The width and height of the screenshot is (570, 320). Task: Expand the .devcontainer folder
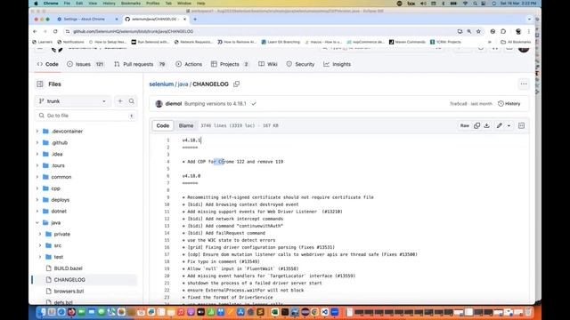click(37, 132)
